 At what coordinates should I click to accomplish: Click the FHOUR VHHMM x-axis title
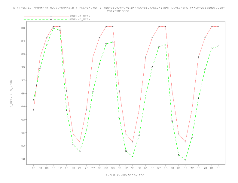tap(125, 175)
